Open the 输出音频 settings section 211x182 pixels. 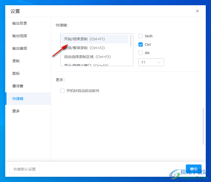coord(28,48)
